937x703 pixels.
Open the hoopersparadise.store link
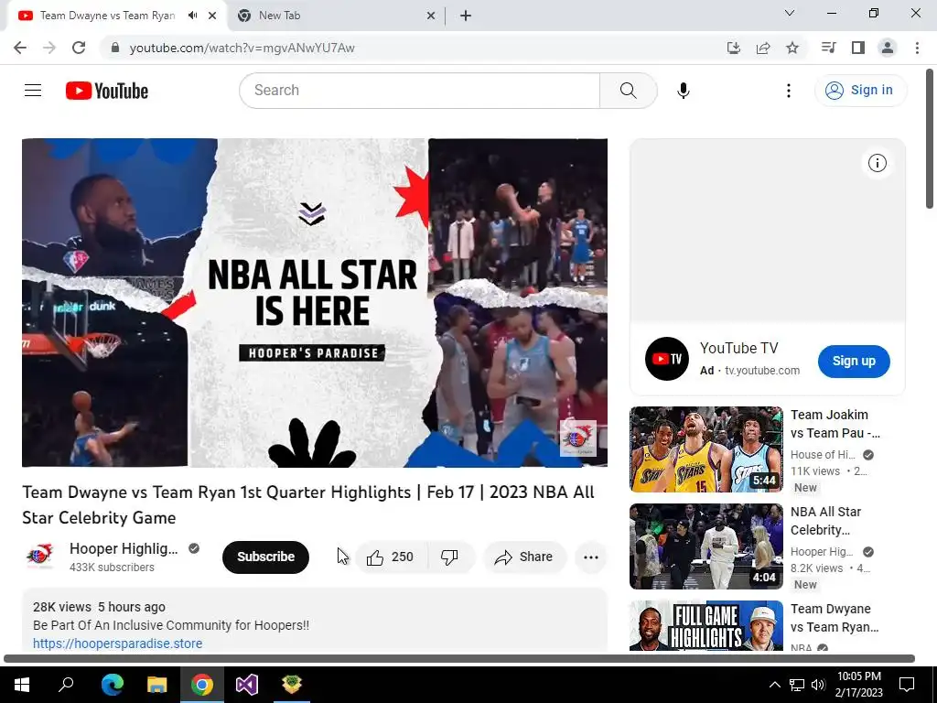click(x=118, y=644)
